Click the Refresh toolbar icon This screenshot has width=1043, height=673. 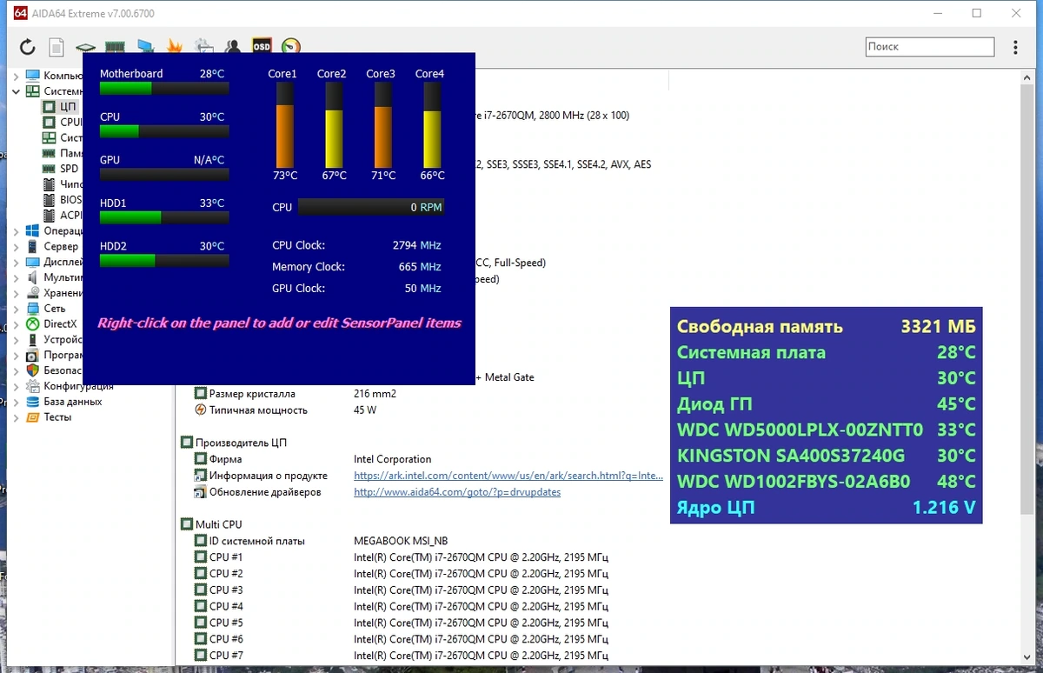tap(28, 47)
